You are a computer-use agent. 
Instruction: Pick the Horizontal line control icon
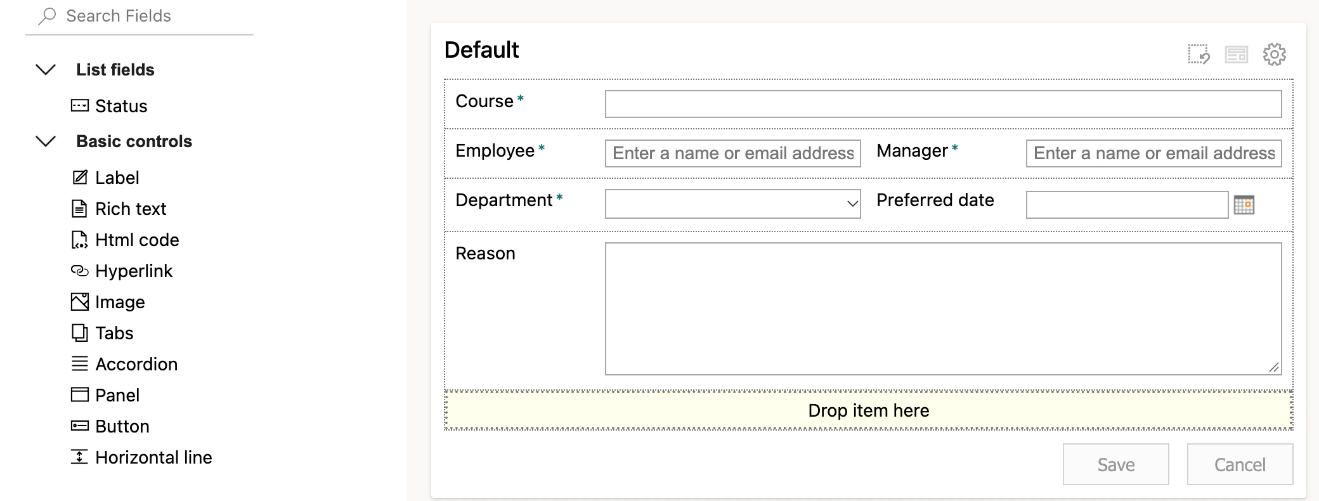point(79,457)
